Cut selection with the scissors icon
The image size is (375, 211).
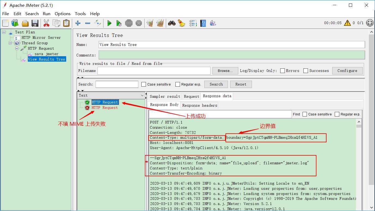pyautogui.click(x=46, y=23)
